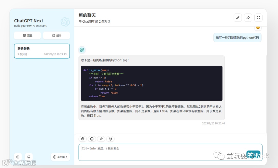
Task: Open the masks icon above input
Action: click(110, 139)
